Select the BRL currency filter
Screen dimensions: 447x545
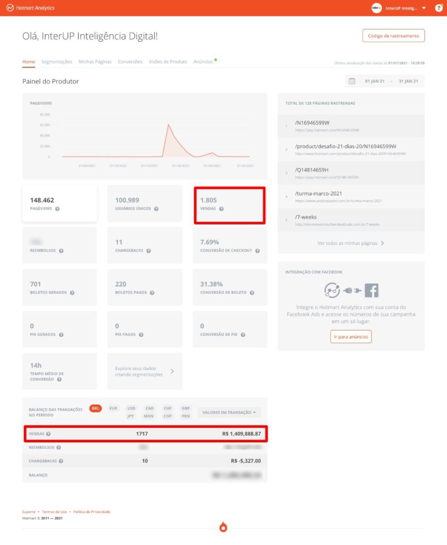coord(96,408)
